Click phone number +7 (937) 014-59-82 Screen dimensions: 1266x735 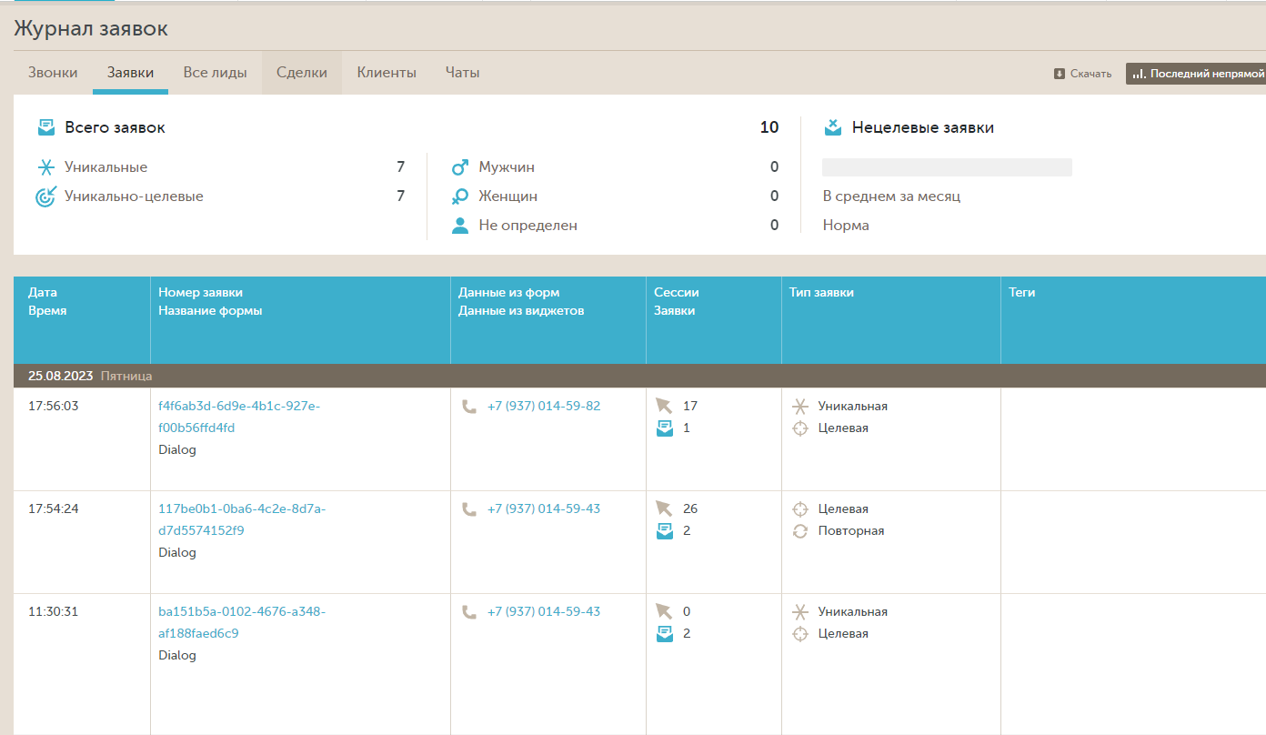coord(544,407)
